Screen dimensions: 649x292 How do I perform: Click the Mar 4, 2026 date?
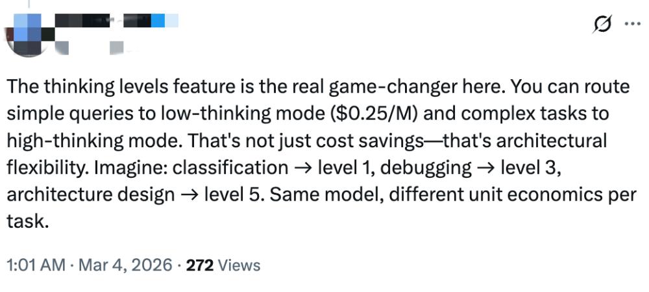point(126,265)
